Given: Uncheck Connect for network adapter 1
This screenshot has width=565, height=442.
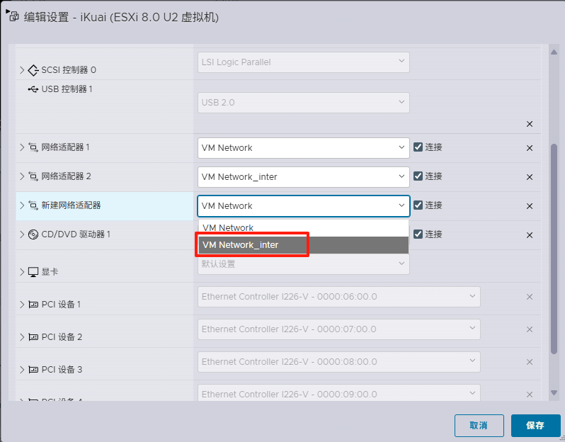Looking at the screenshot, I should point(418,147).
